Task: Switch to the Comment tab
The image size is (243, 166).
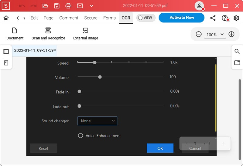Action: click(x=69, y=18)
